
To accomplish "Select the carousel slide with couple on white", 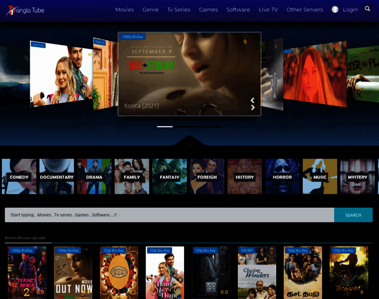I will click(61, 74).
